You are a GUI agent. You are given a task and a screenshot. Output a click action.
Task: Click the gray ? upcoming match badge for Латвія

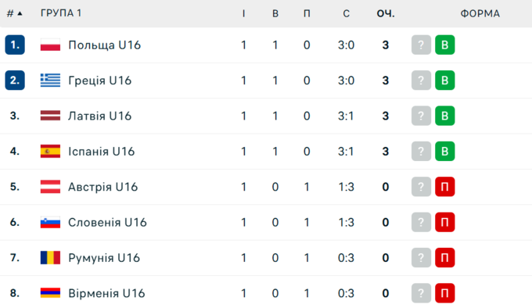coord(421,116)
